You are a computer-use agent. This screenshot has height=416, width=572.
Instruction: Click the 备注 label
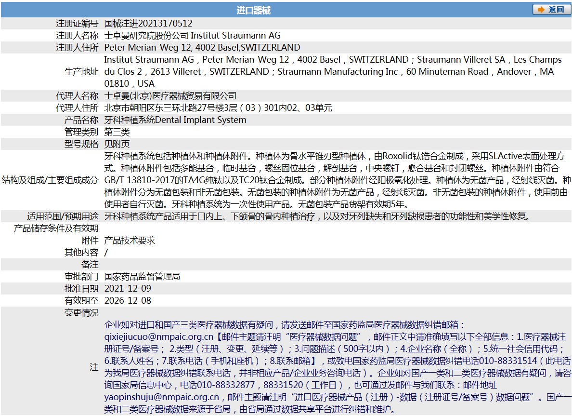[x=90, y=265]
